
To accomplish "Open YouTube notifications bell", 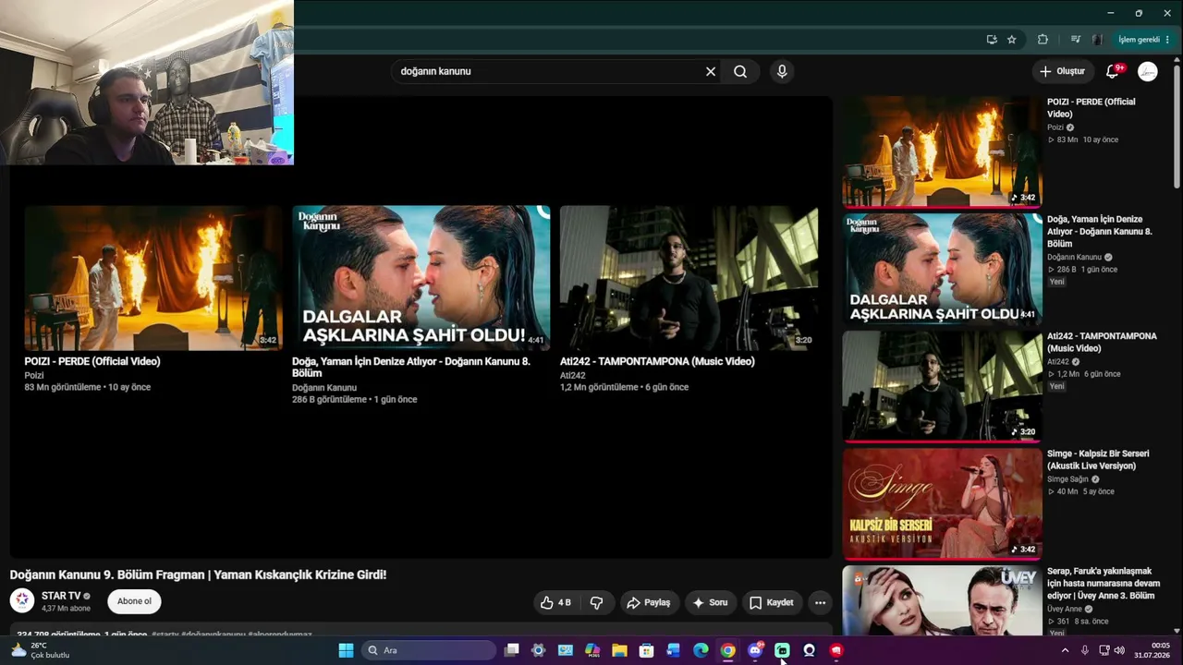I will pos(1113,71).
